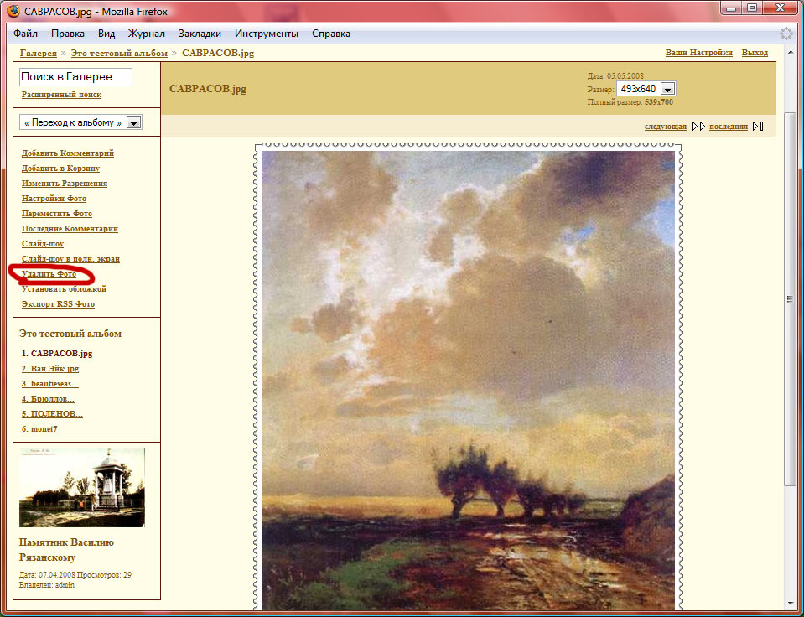Open Изменить Разрешения link
Viewport: 804px width, 617px height.
point(65,183)
